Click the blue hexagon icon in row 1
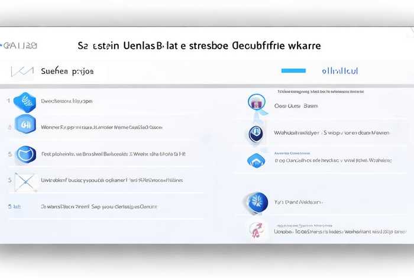 [x=25, y=101]
